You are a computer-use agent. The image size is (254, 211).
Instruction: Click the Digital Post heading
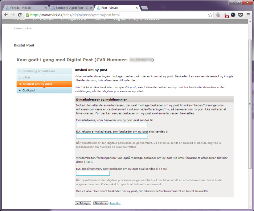[24, 45]
